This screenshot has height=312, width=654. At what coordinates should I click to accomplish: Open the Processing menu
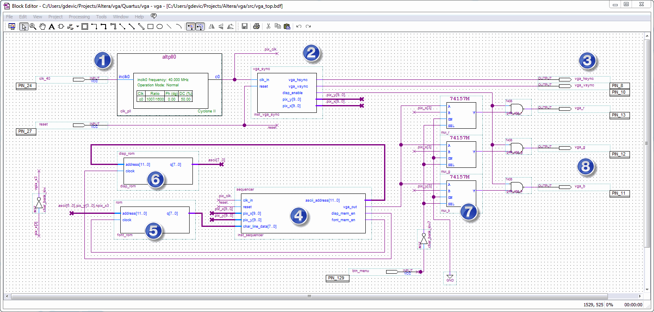79,17
